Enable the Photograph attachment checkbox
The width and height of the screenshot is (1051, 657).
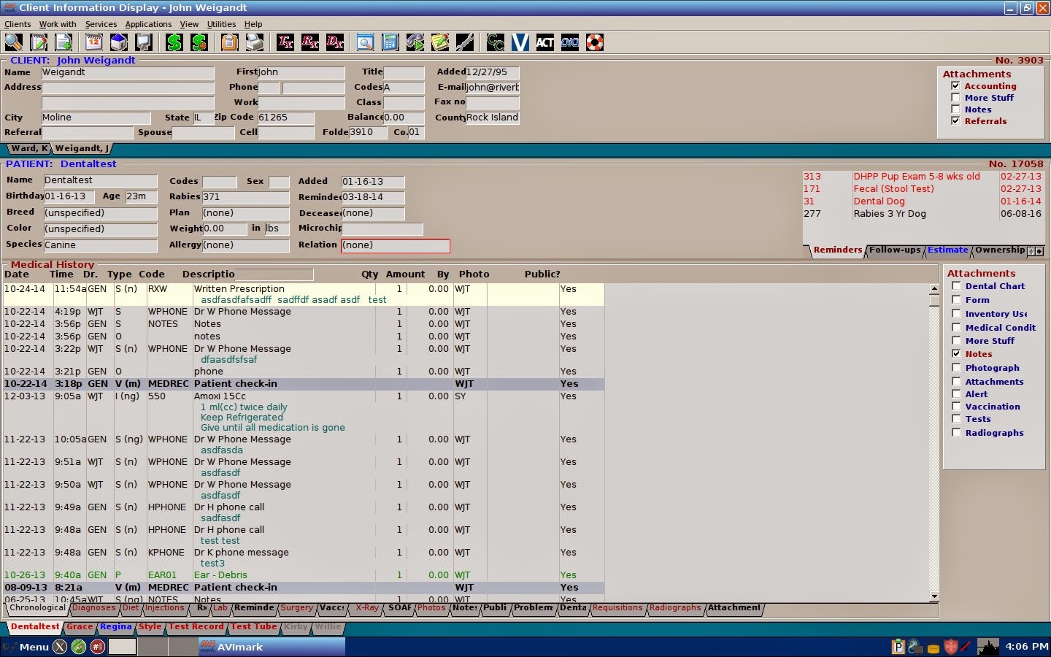point(956,368)
